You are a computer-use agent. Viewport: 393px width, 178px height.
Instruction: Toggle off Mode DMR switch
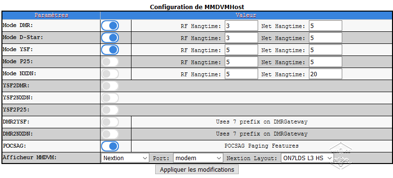[110, 26]
